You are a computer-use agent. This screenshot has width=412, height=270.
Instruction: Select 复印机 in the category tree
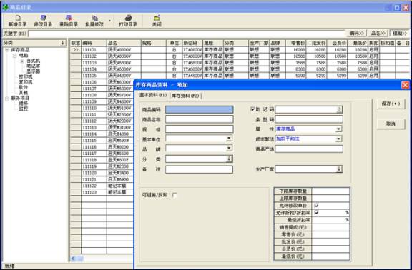point(26,82)
